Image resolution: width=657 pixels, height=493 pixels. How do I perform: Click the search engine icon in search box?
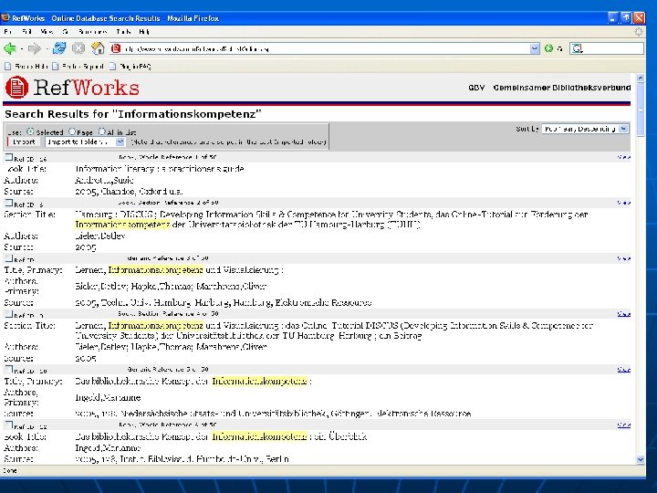point(578,48)
